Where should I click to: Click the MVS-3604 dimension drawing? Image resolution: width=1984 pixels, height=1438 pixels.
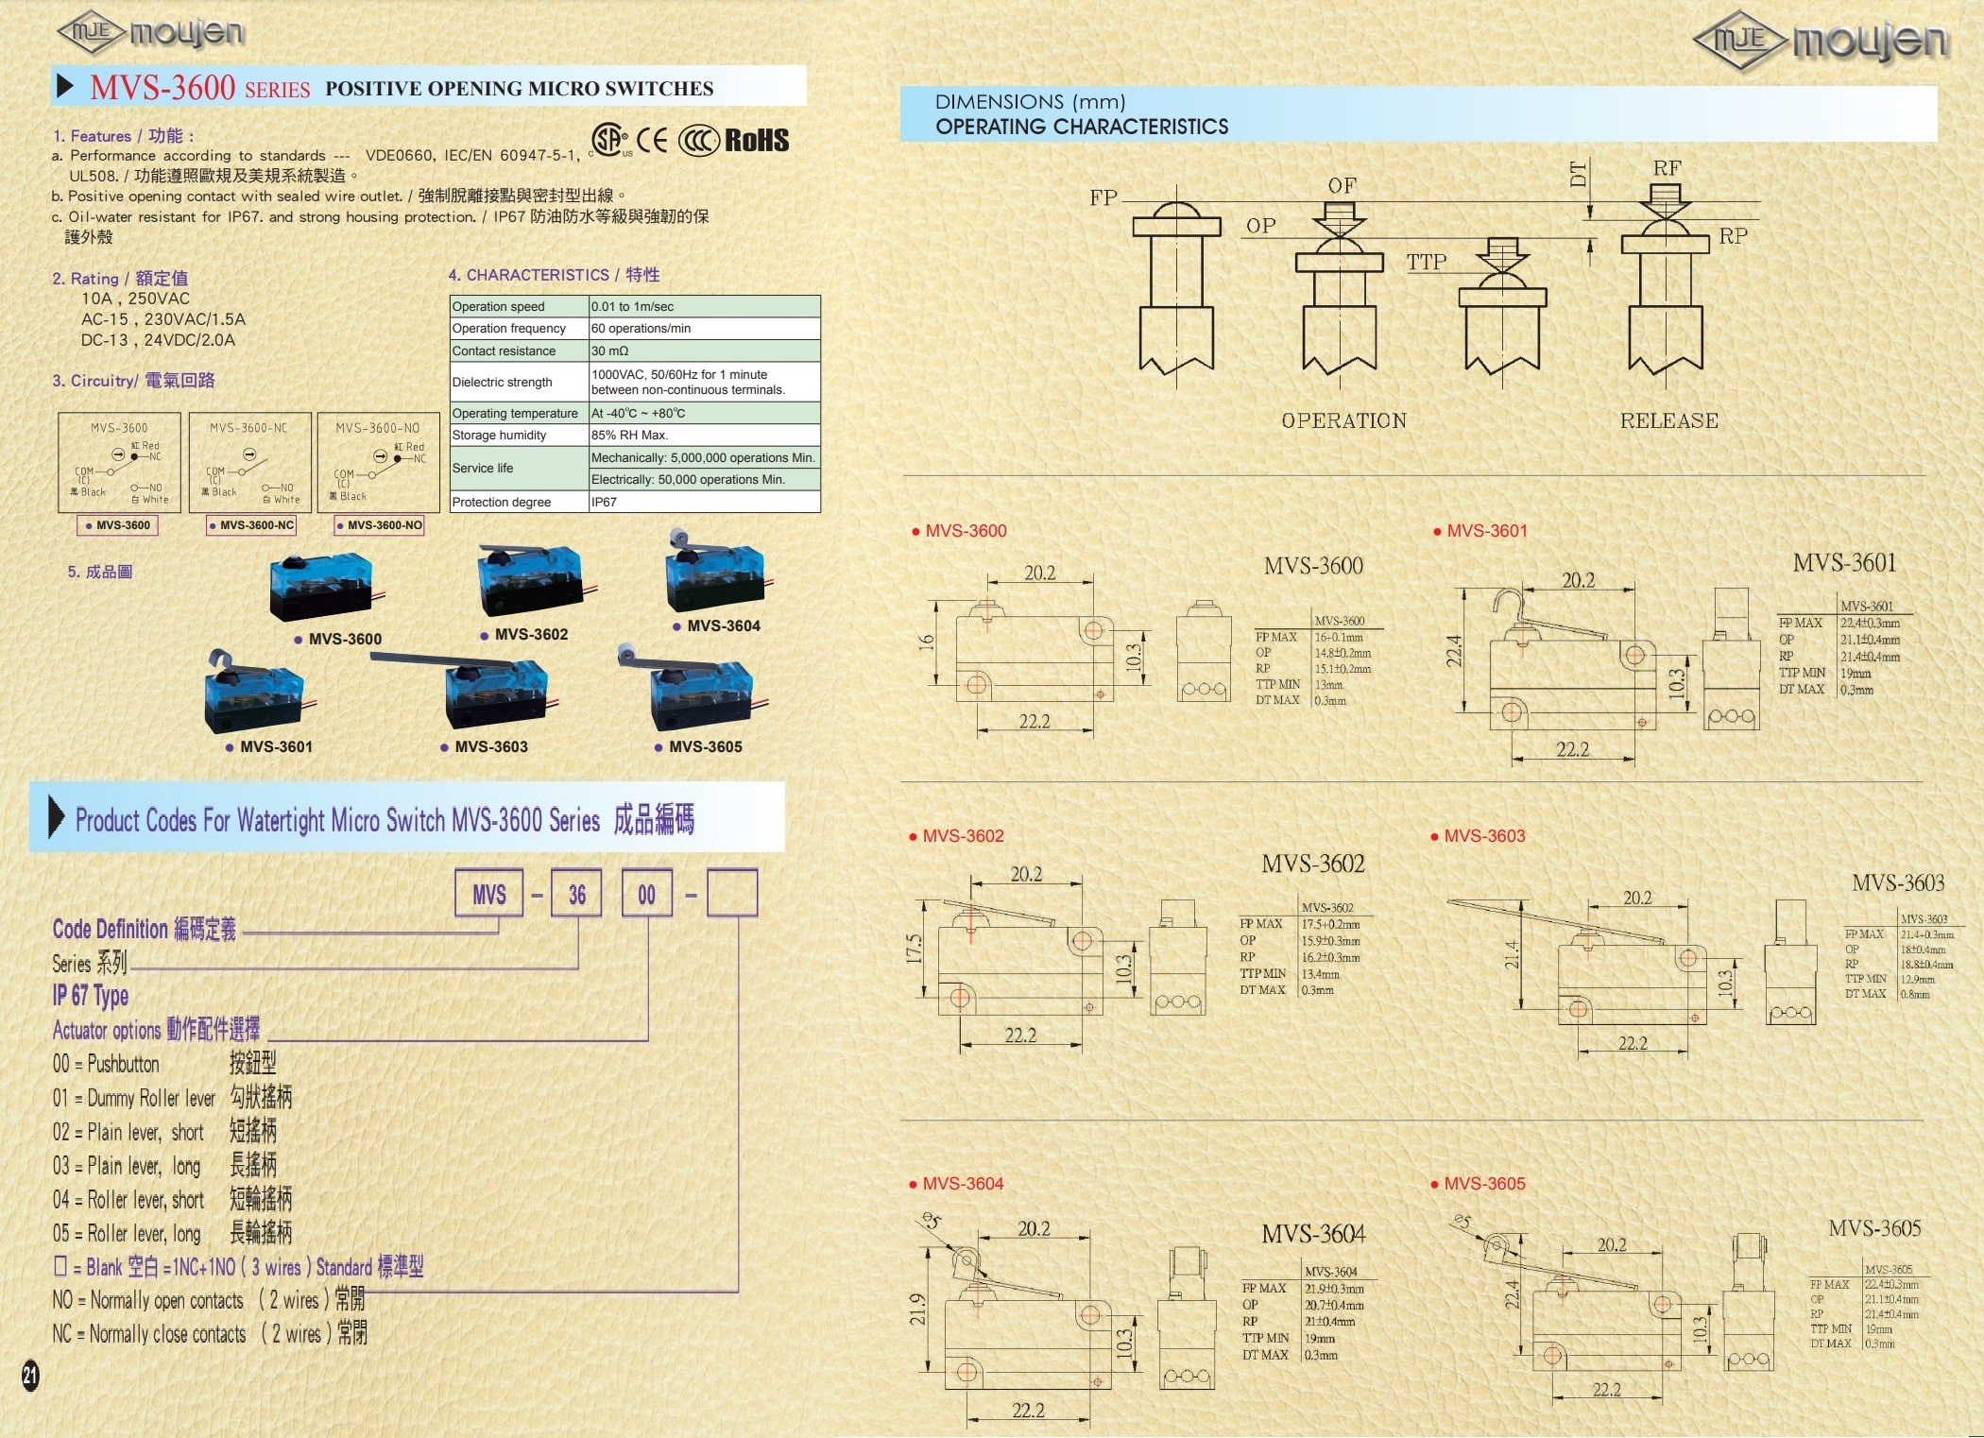1063,1318
